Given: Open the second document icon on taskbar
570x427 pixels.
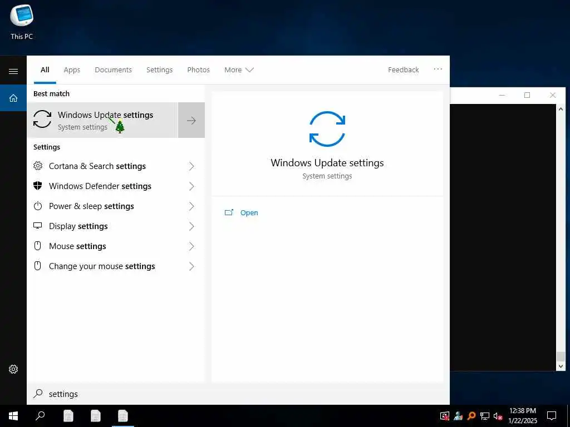Looking at the screenshot, I should 96,416.
